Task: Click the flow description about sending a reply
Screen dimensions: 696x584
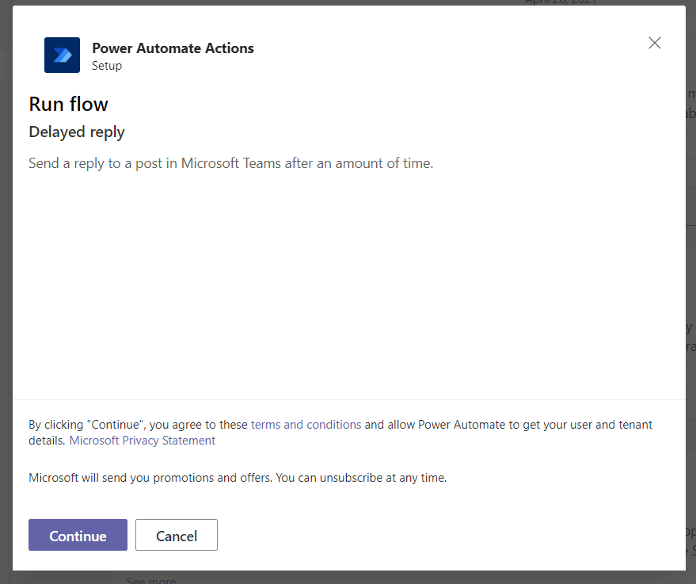Action: (230, 164)
